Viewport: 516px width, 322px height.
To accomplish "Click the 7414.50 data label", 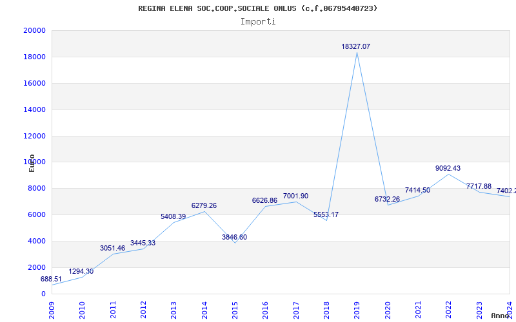I will click(x=417, y=190).
